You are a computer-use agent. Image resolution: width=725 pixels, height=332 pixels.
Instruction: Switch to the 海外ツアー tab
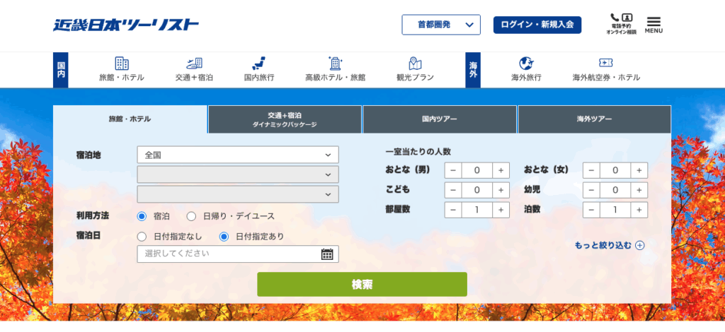[x=594, y=119]
